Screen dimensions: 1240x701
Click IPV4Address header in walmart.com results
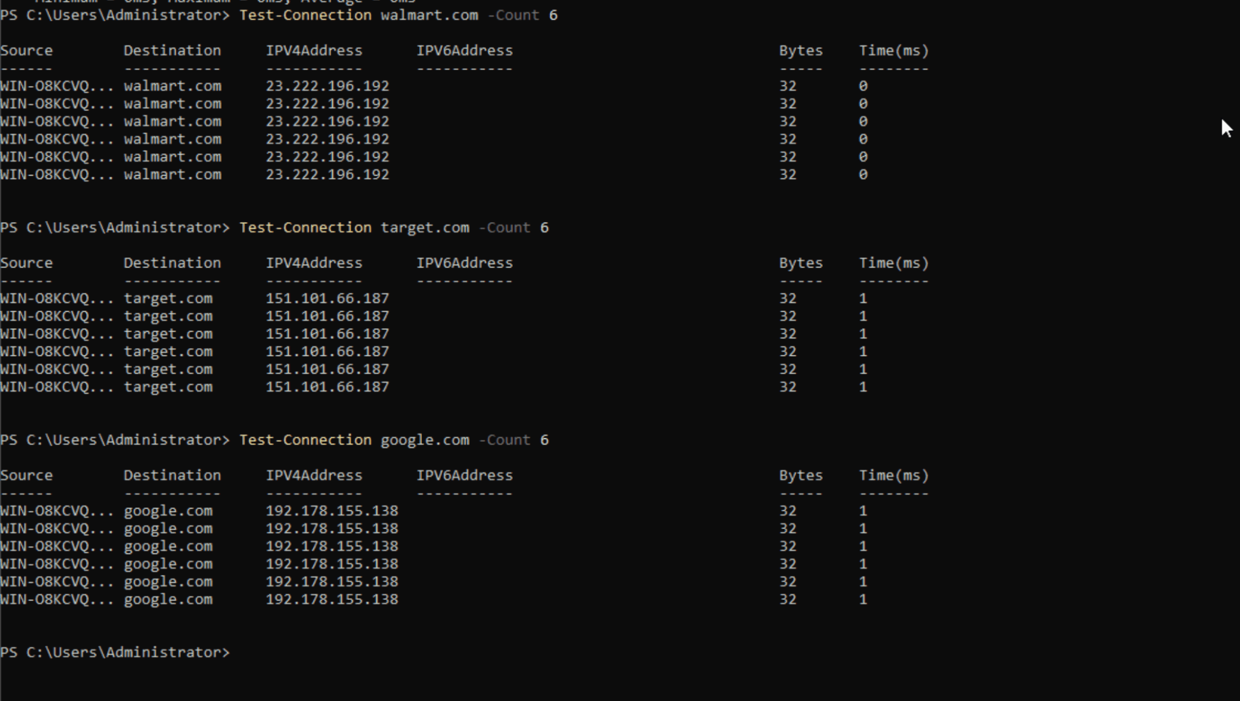tap(314, 51)
